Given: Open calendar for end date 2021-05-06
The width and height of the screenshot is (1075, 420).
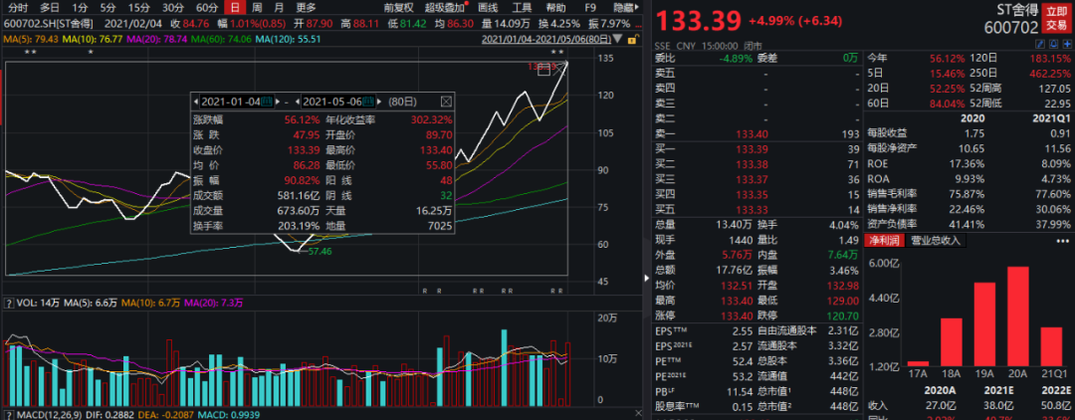Looking at the screenshot, I should pos(369,102).
